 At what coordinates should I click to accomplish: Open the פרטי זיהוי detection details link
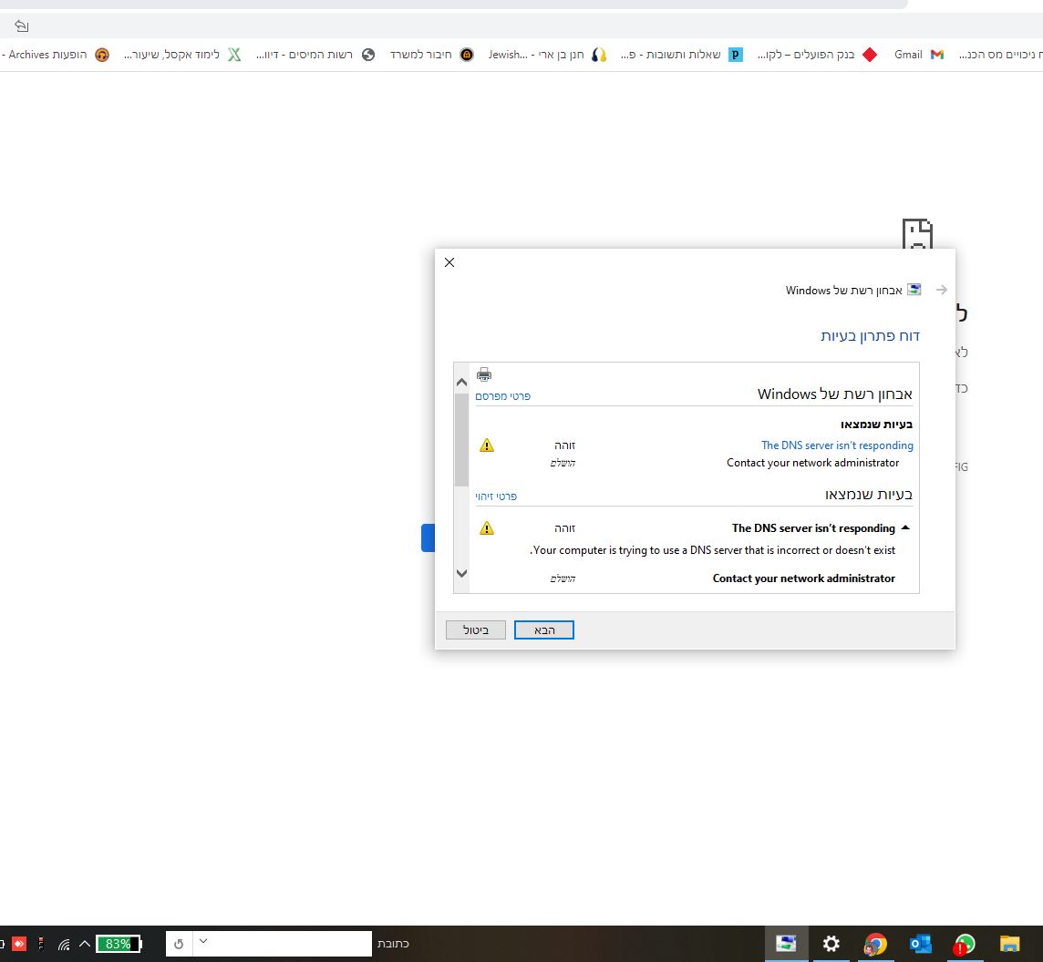point(496,496)
